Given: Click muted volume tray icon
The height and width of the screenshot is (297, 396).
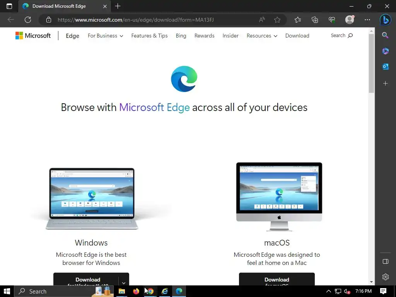Looking at the screenshot, I should pyautogui.click(x=347, y=292).
